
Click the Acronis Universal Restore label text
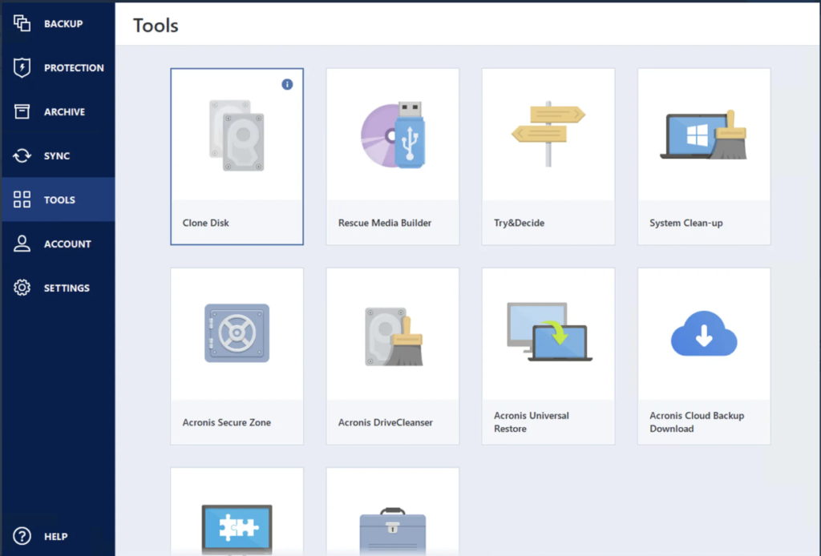point(532,422)
